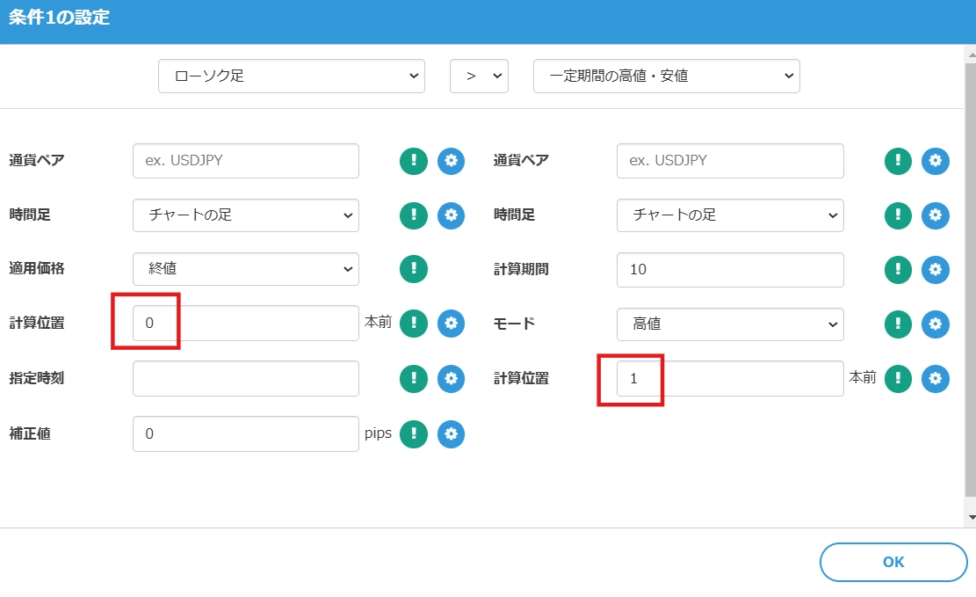Click the 補正値 pips input field
Image resolution: width=976 pixels, height=597 pixels.
point(245,433)
